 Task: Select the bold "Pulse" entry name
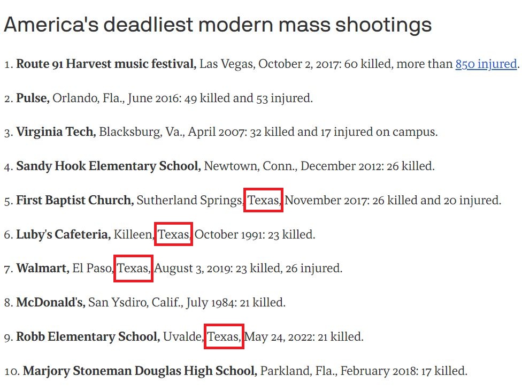pyautogui.click(x=33, y=98)
